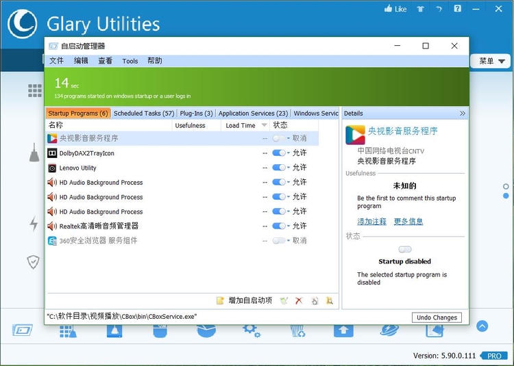514x366 pixels.
Task: Toggle startup switch for 央视影音服务程序 row
Action: point(279,138)
